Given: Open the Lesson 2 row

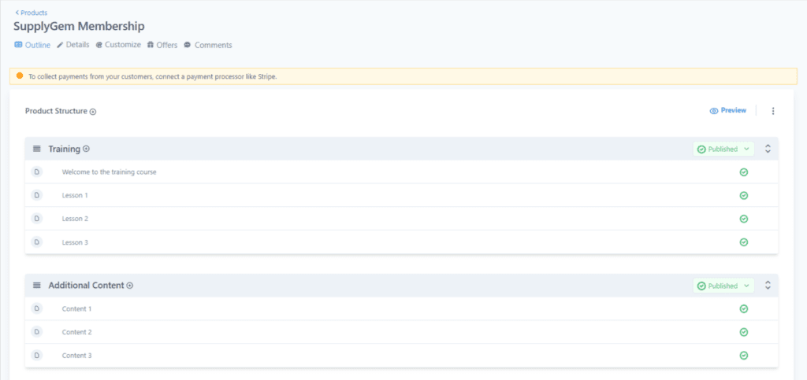Looking at the screenshot, I should click(x=401, y=219).
